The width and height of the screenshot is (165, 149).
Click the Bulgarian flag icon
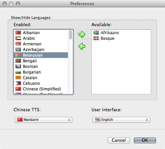click(x=18, y=72)
